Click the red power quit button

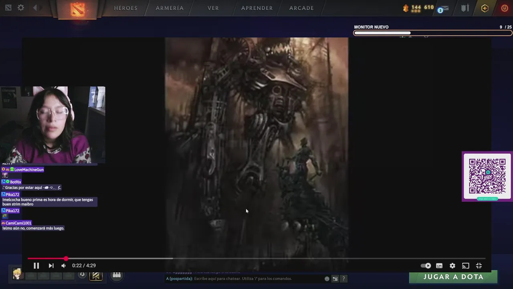505,8
